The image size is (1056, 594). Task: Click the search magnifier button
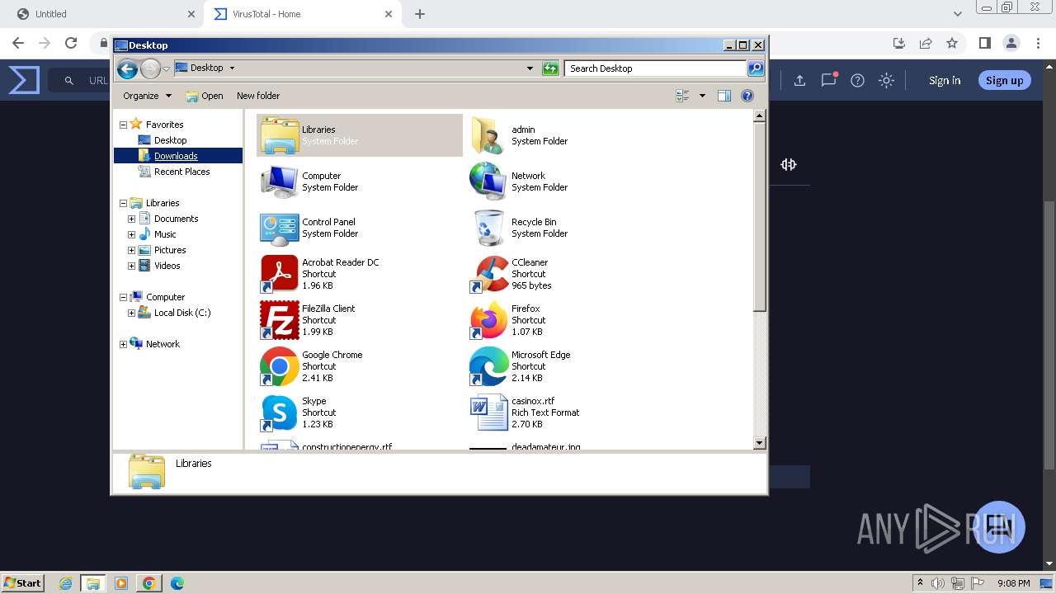755,68
